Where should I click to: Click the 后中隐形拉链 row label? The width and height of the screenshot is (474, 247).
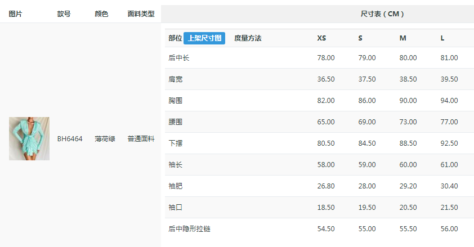click(190, 229)
